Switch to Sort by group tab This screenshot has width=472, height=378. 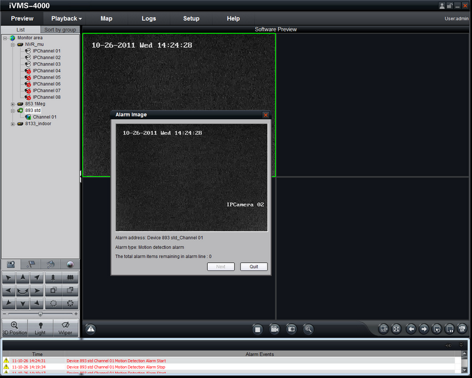point(60,29)
